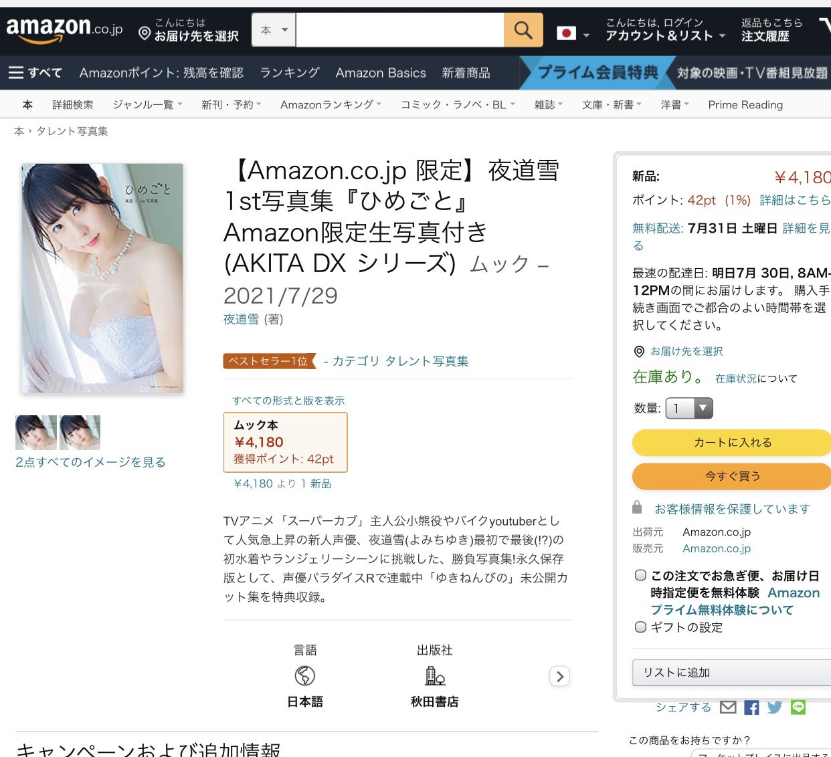Click the padlock secure transaction icon
The height and width of the screenshot is (757, 831).
[637, 508]
